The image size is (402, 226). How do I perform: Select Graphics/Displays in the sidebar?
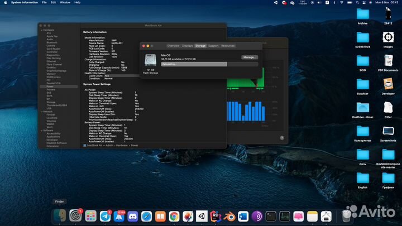pos(56,71)
